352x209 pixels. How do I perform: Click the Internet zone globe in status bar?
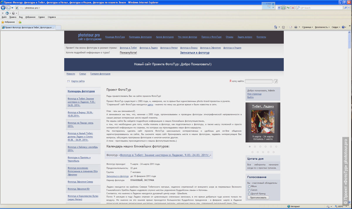[x=289, y=206]
